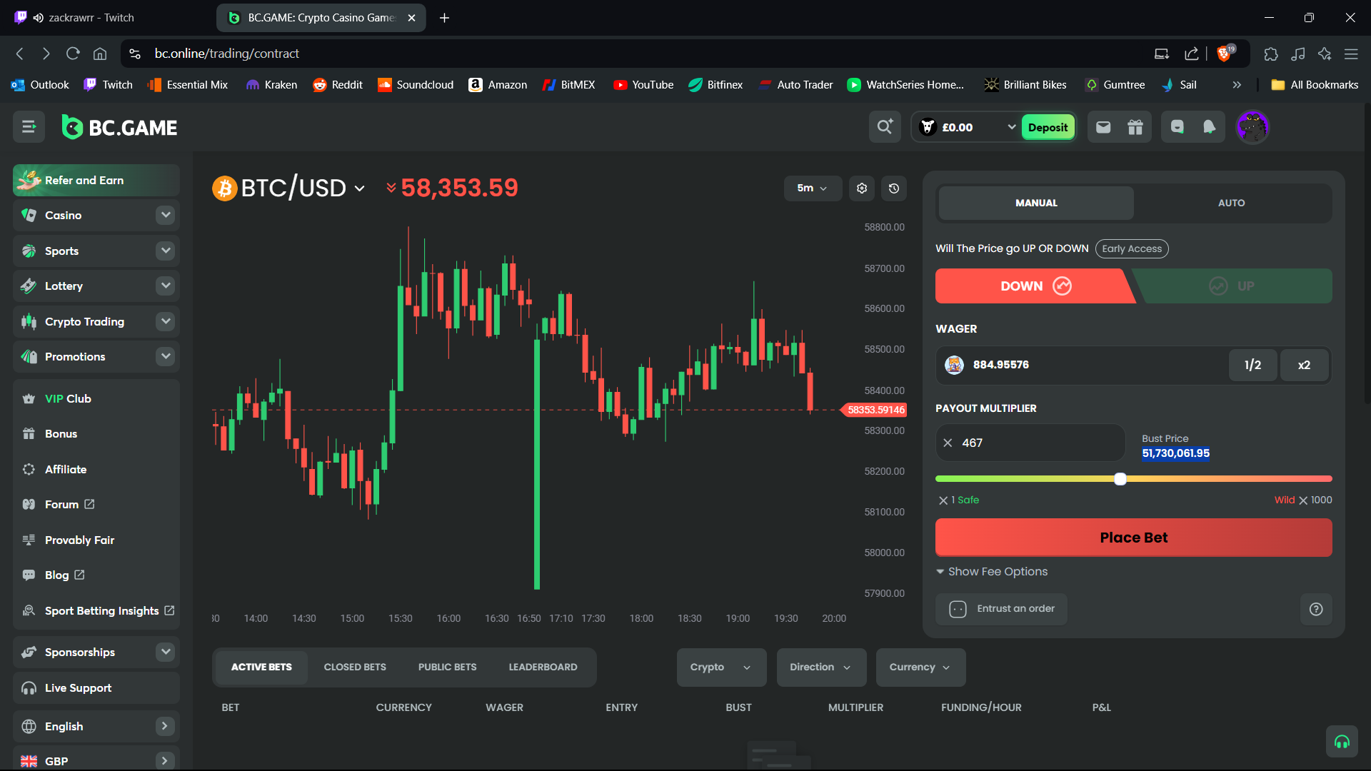Click the payout multiplier slider handle
The image size is (1371, 771).
coord(1120,479)
